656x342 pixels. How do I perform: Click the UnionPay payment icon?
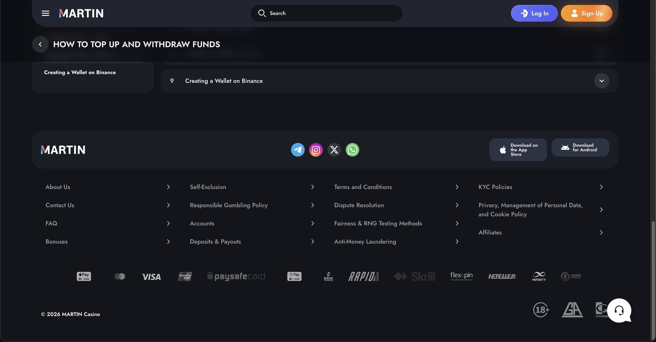coord(185,276)
